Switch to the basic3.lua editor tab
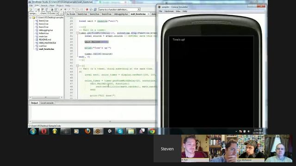The width and height of the screenshot is (296, 166). tap(106, 14)
